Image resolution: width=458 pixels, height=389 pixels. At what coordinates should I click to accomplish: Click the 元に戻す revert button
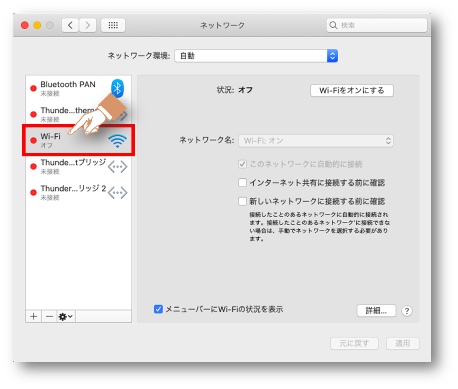pos(354,343)
